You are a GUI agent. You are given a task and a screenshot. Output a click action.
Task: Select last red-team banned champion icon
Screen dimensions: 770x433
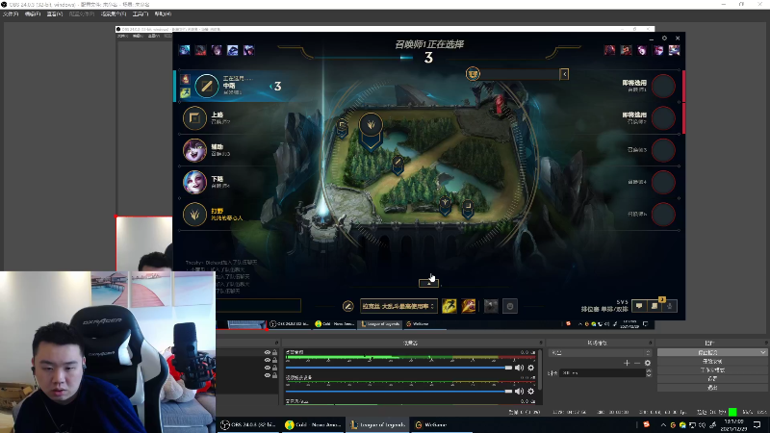675,50
